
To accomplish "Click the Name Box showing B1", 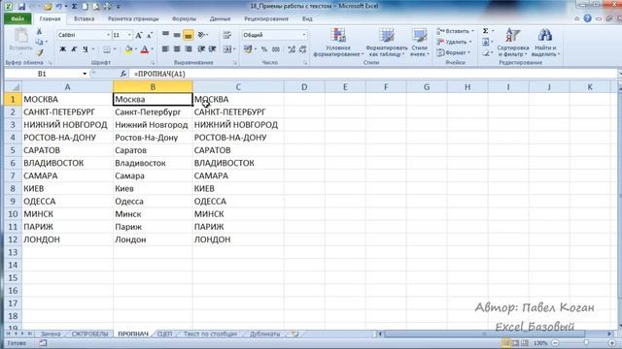I will [43, 74].
